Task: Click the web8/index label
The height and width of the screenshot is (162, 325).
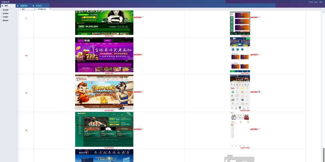Action: (109, 36)
